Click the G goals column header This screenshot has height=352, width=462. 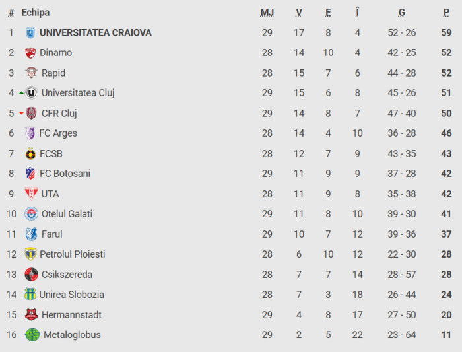[x=401, y=13]
